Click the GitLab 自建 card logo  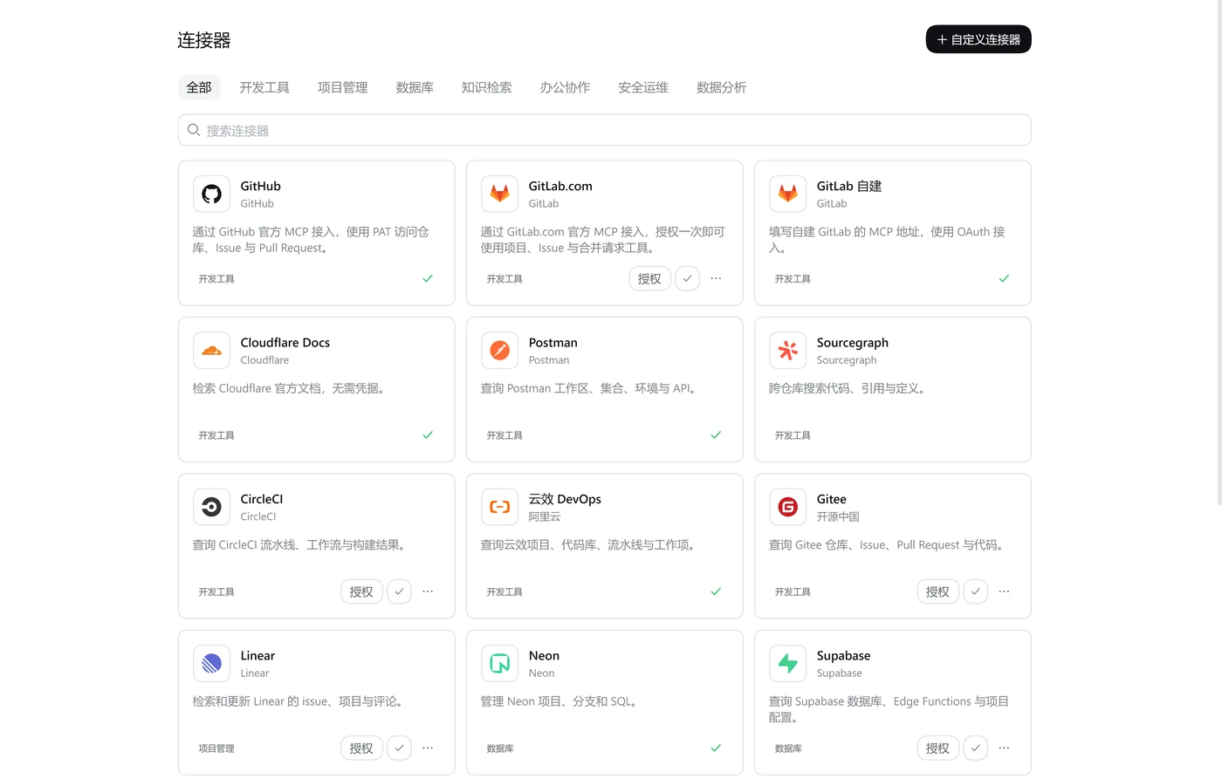point(787,194)
